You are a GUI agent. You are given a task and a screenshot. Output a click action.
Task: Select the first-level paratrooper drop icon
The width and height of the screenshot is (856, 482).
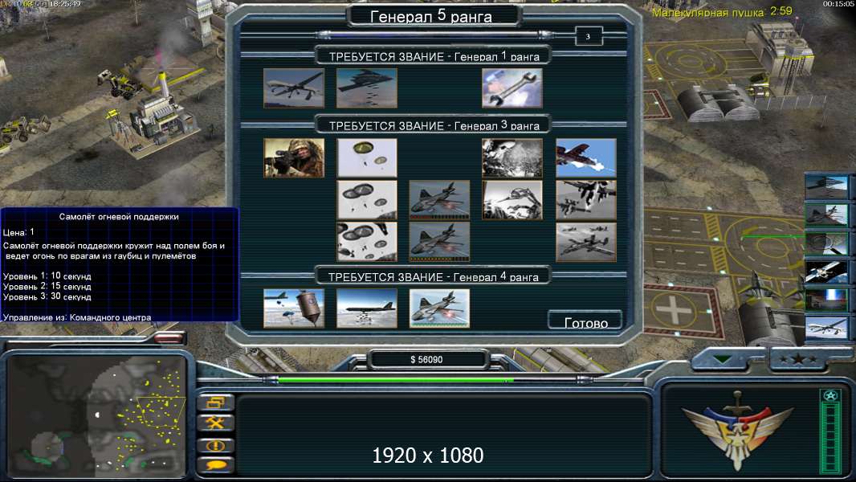tap(367, 157)
